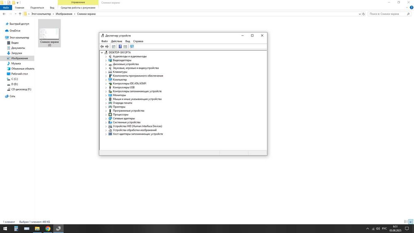
Task: Expand the Explorer ribbon with the chevron
Action: click(x=407, y=7)
